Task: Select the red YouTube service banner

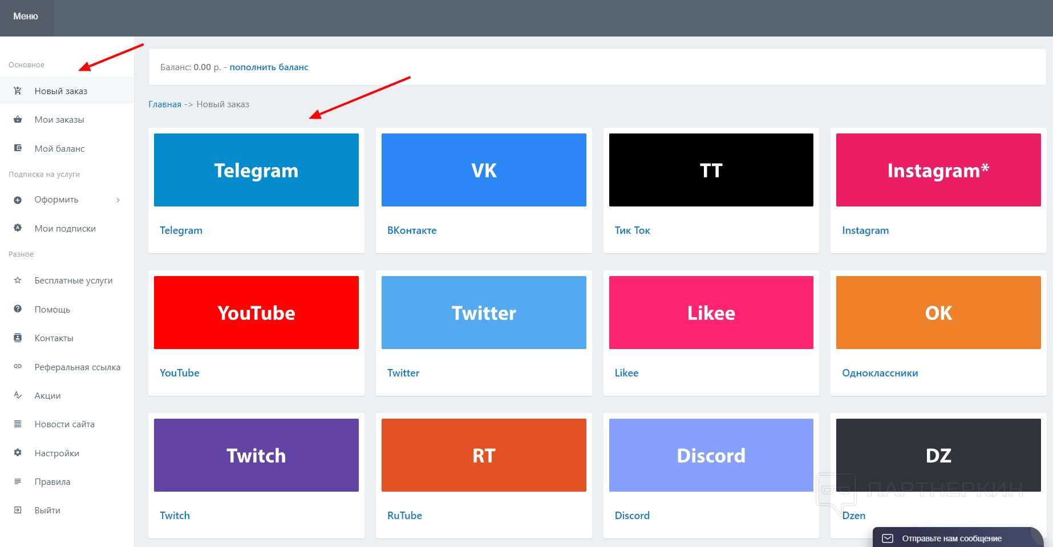Action: 256,313
